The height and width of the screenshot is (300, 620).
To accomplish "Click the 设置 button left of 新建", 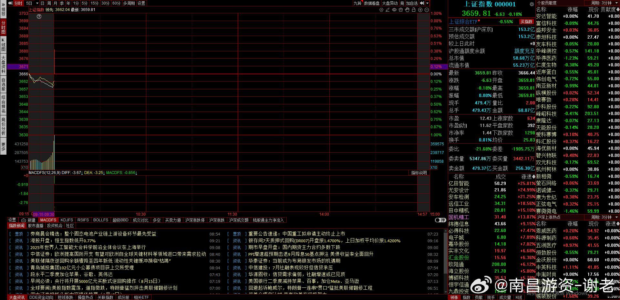I will [12, 220].
